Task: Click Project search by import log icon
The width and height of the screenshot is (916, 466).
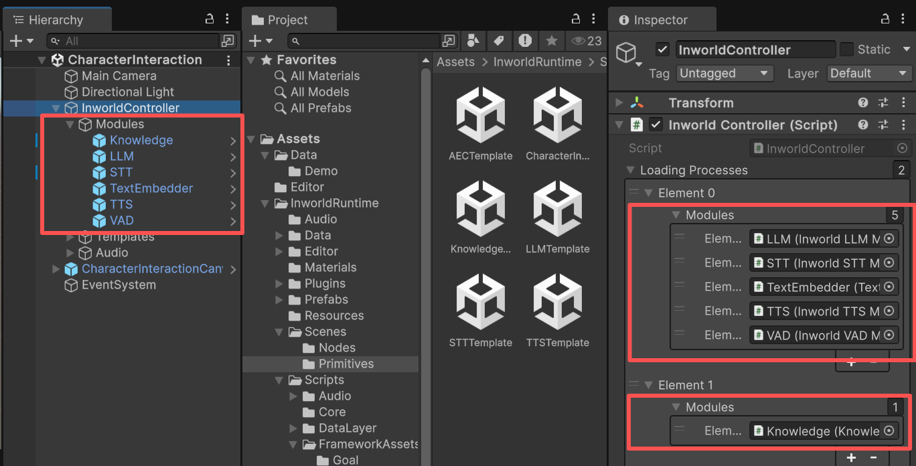Action: pos(525,41)
